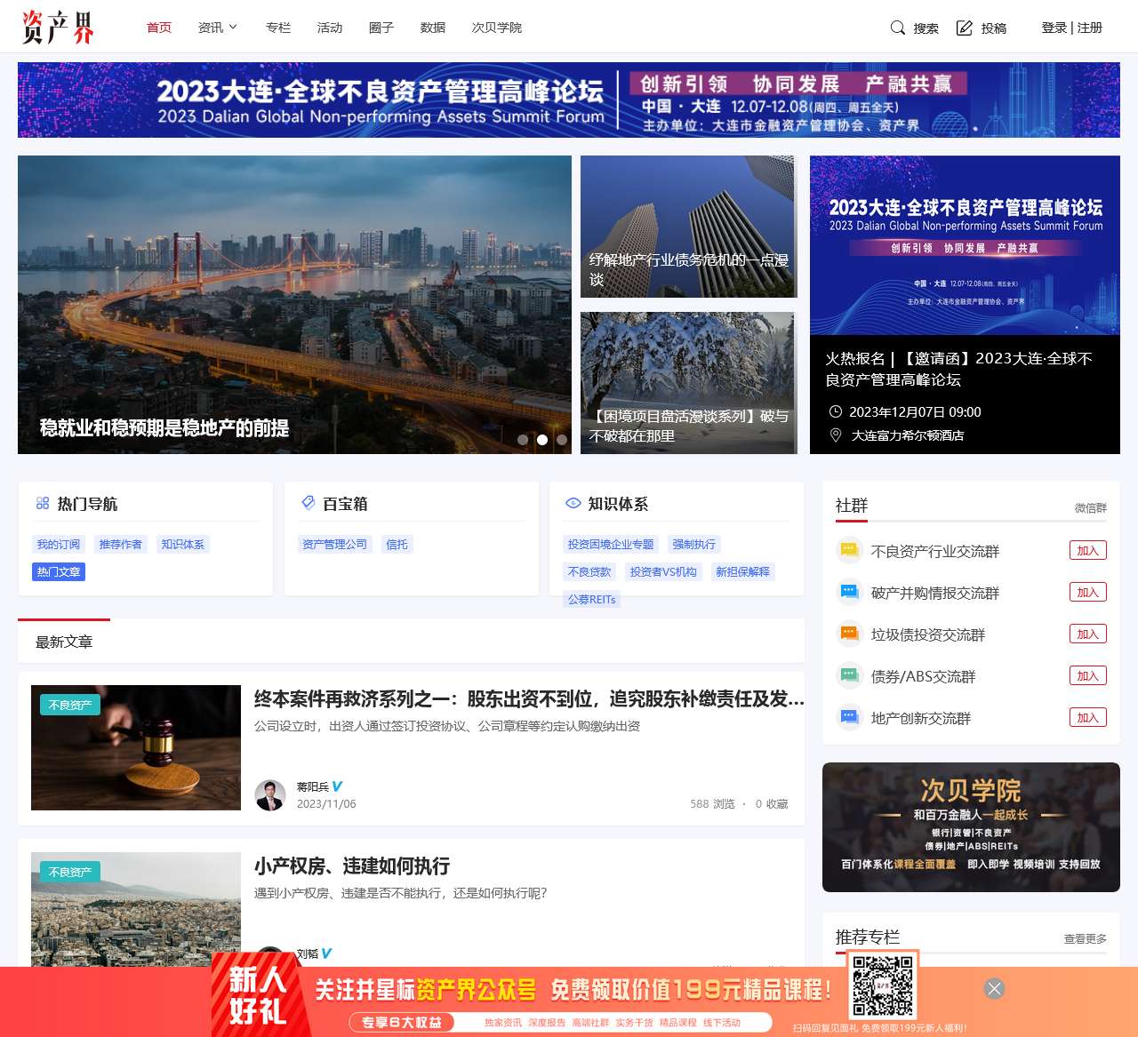Click the 投稿 edit pencil icon
Screen dimensions: 1138x1037
pos(965,28)
